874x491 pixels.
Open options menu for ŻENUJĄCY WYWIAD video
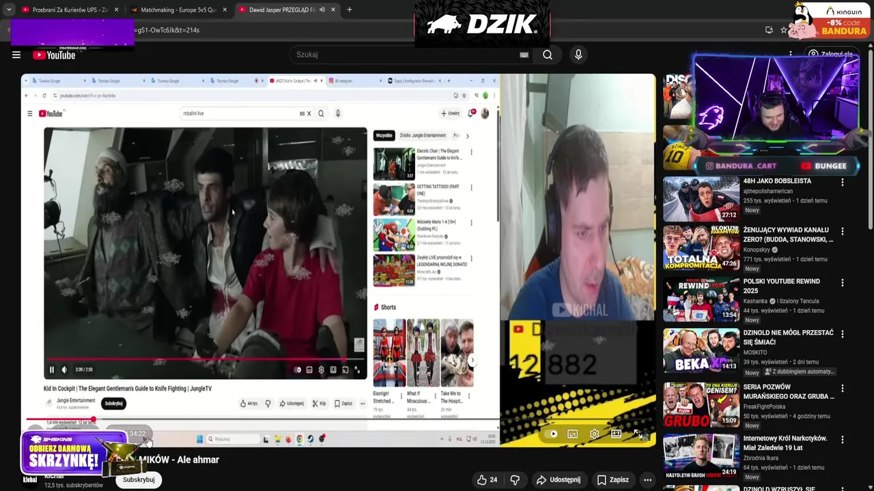(843, 231)
